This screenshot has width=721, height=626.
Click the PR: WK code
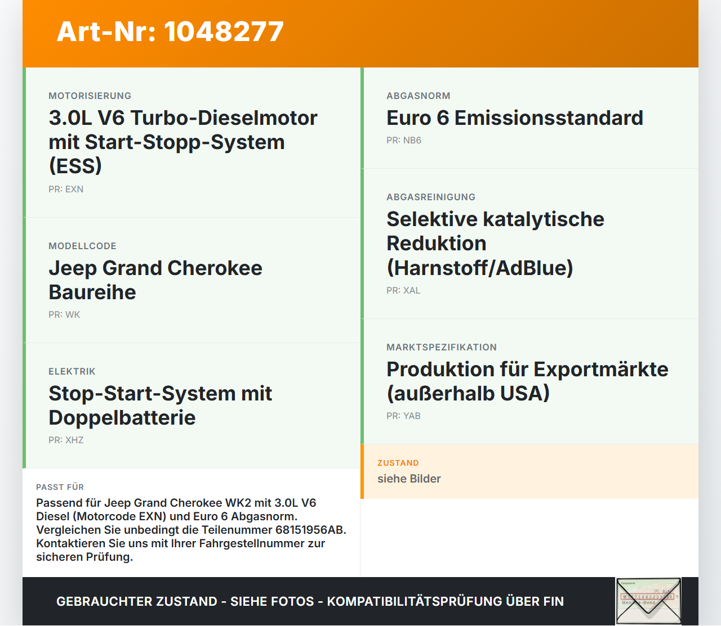[x=64, y=315]
